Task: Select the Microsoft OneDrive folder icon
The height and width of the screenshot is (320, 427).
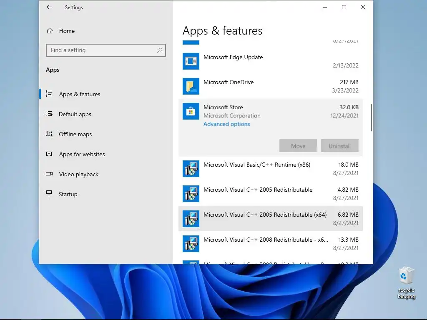Action: (191, 86)
